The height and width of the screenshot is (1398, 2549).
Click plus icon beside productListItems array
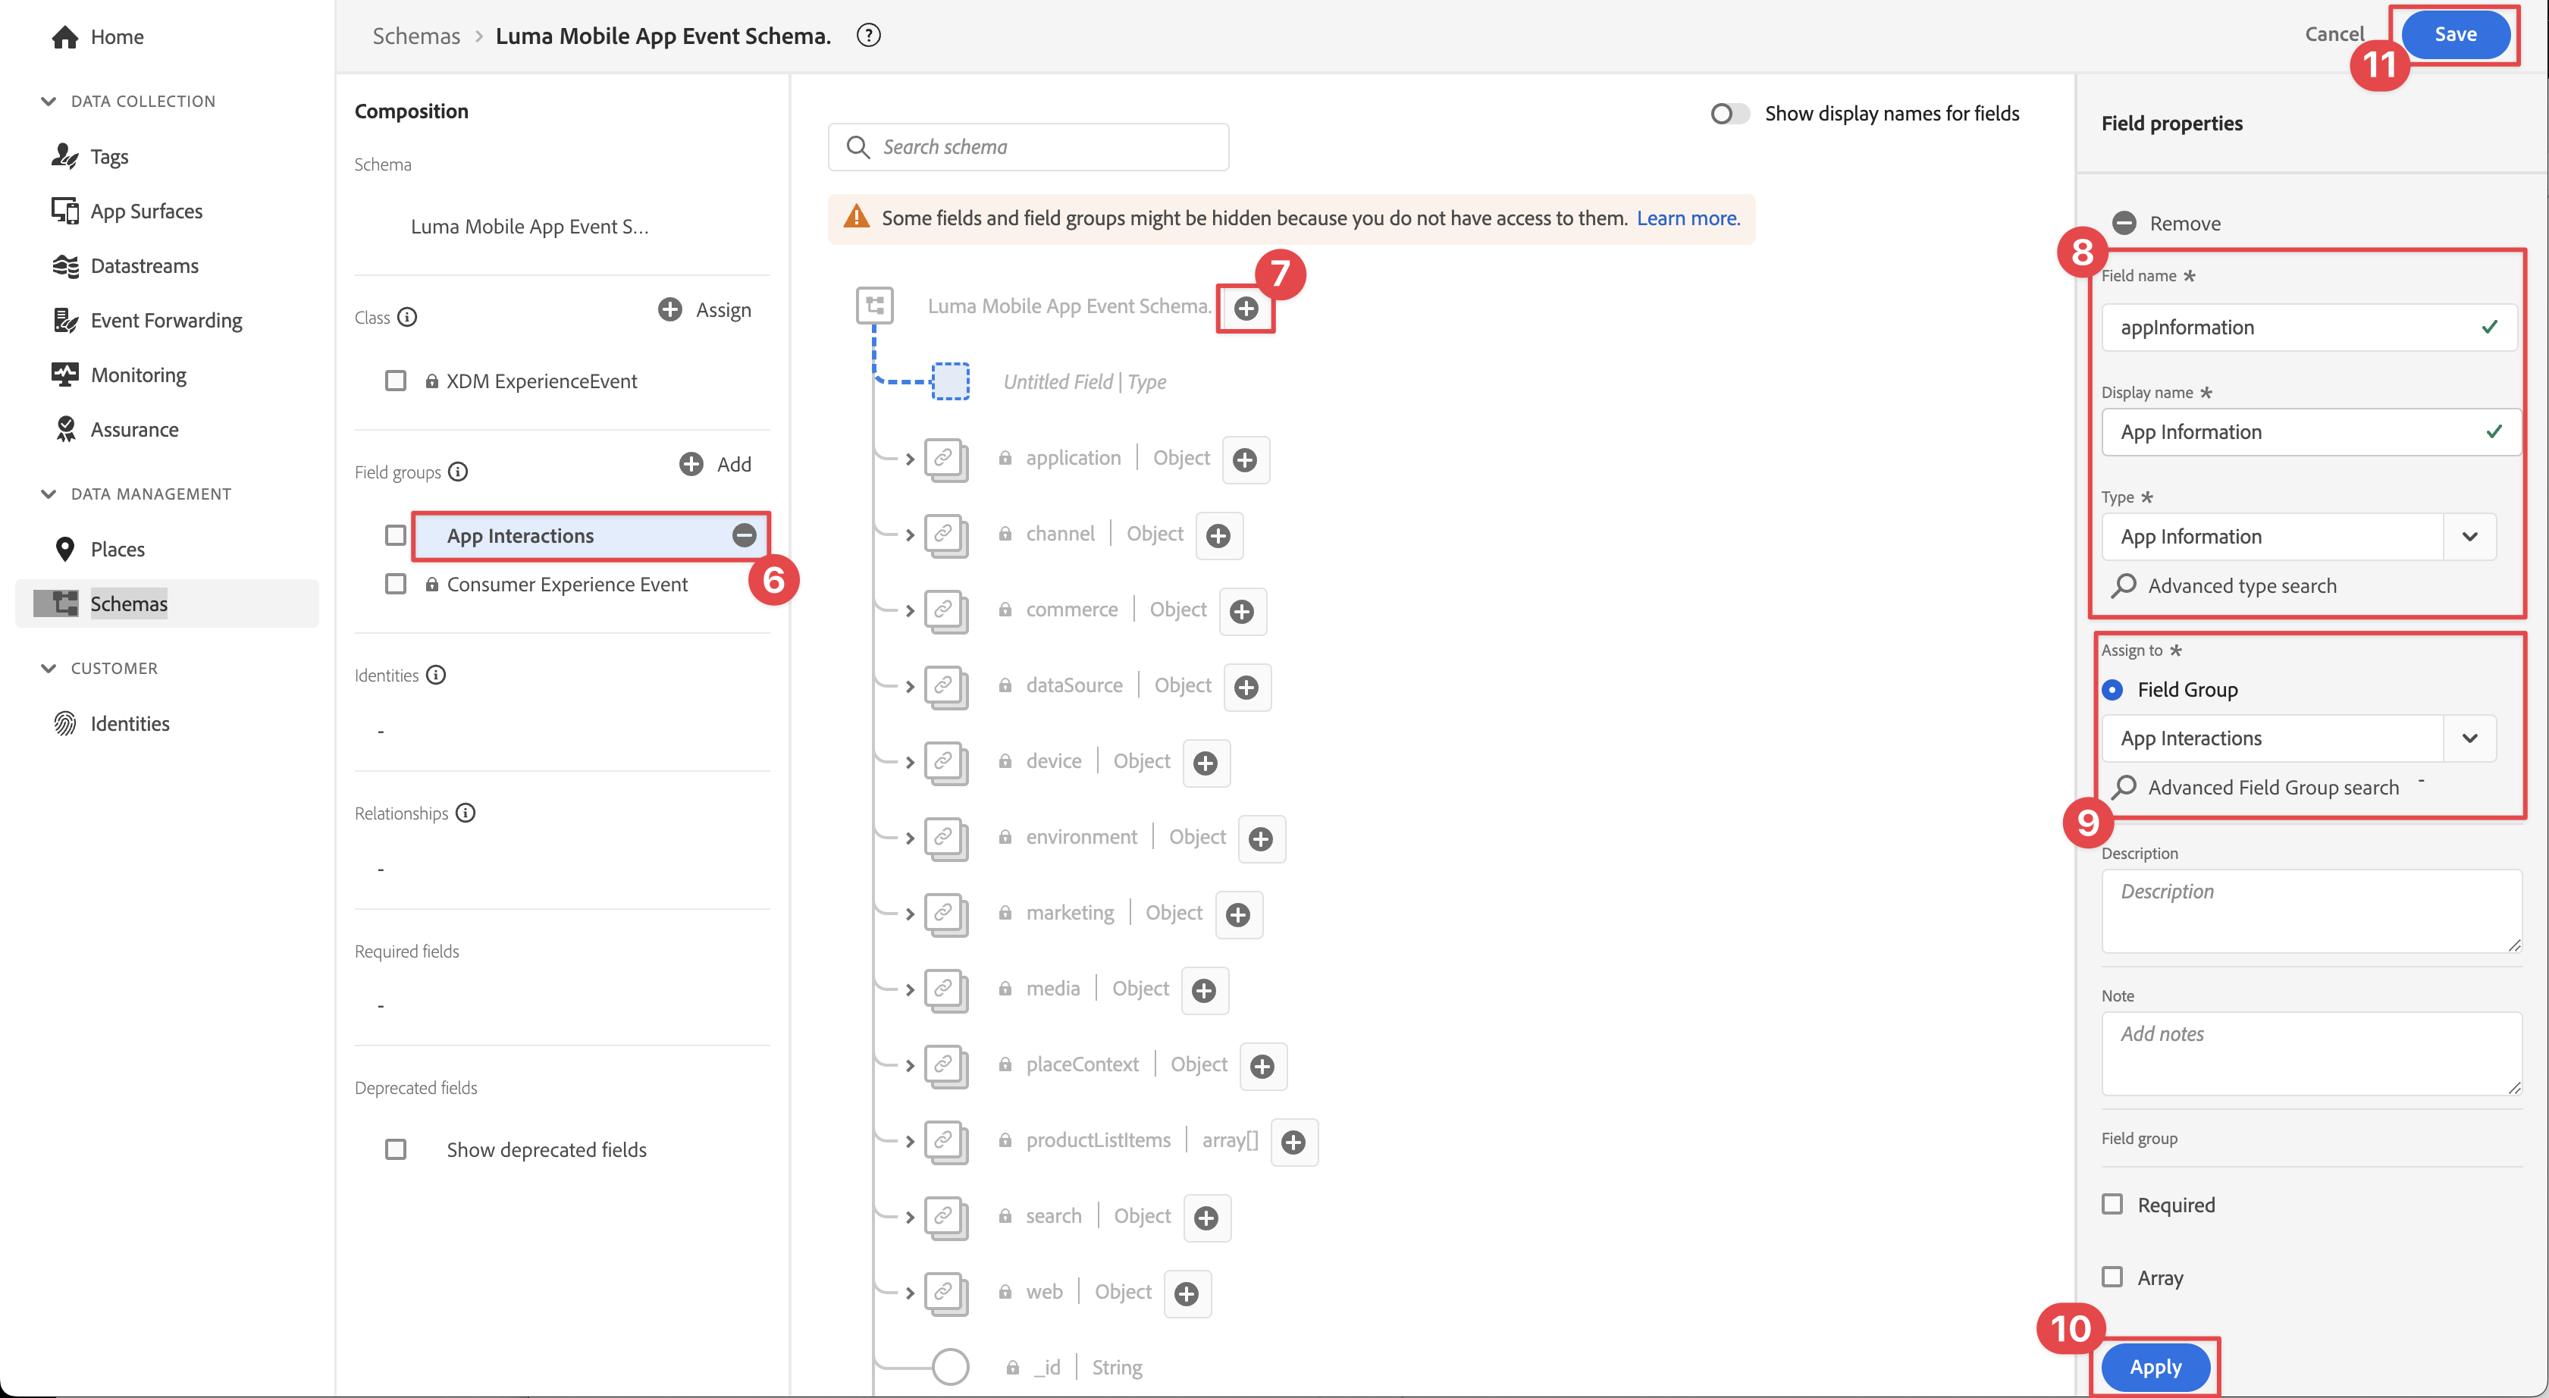pos(1293,1142)
